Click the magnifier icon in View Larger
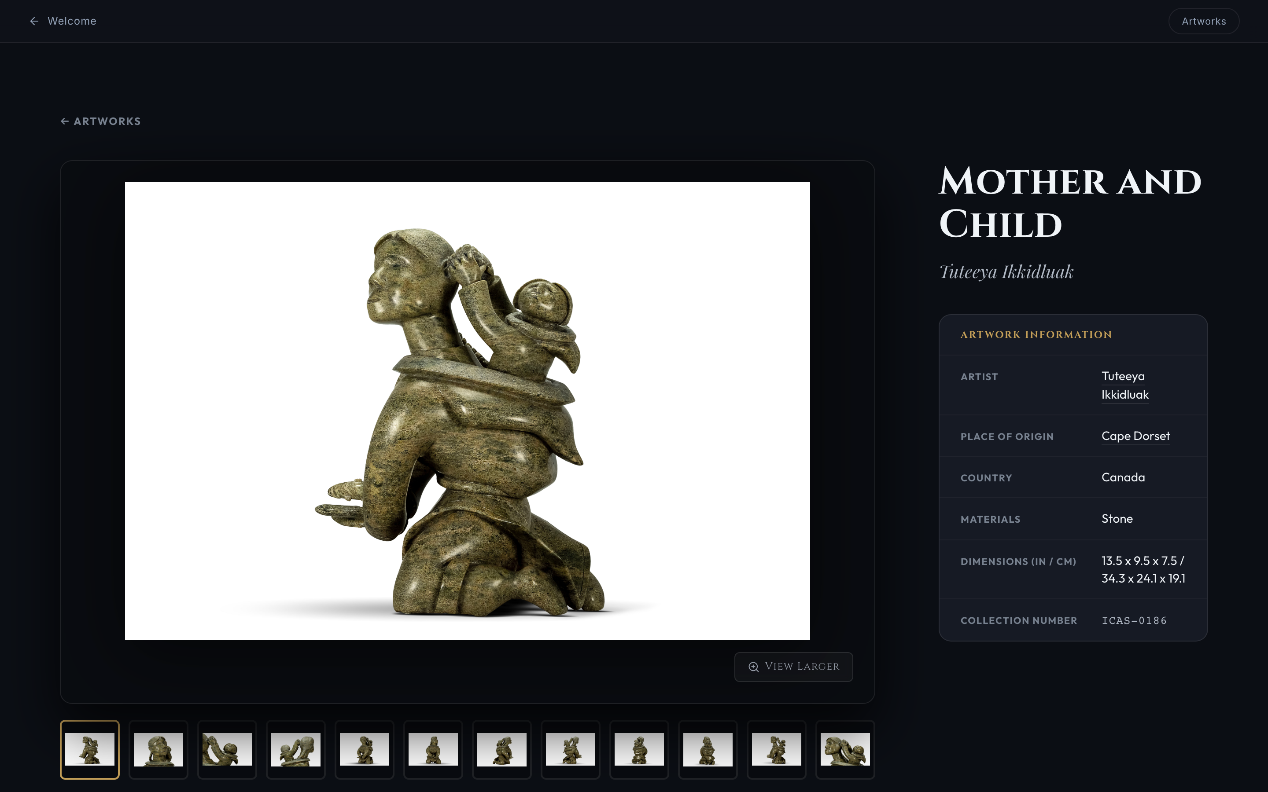 [x=753, y=667]
